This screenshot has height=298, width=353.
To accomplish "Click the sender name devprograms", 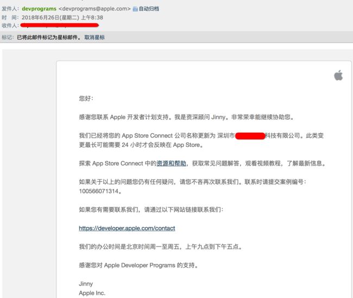I will 39,9.
